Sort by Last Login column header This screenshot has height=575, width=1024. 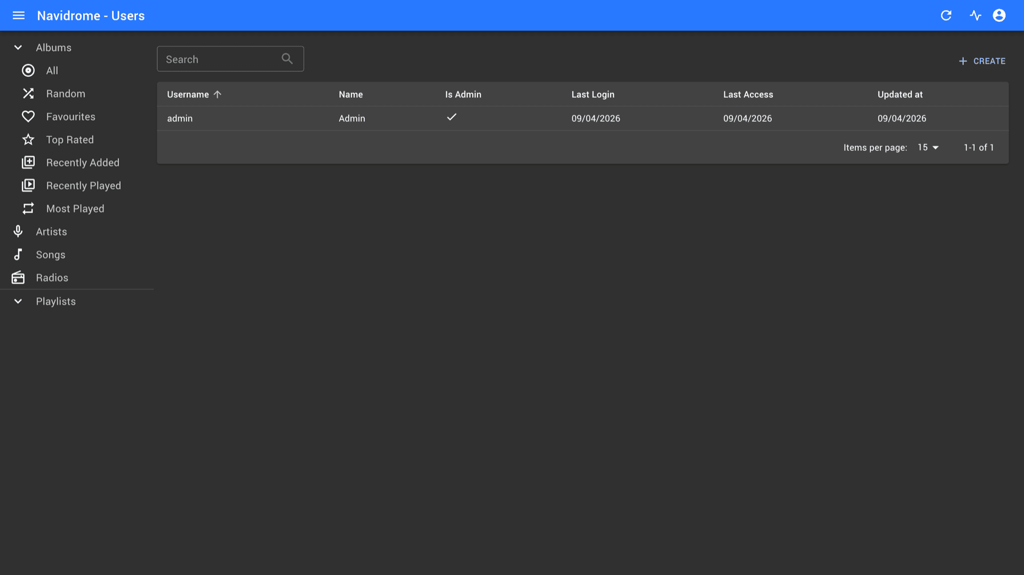click(x=593, y=94)
